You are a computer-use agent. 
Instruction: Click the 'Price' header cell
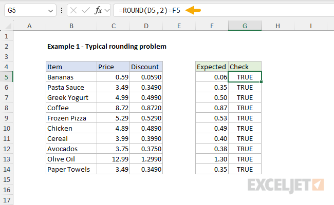pos(114,67)
